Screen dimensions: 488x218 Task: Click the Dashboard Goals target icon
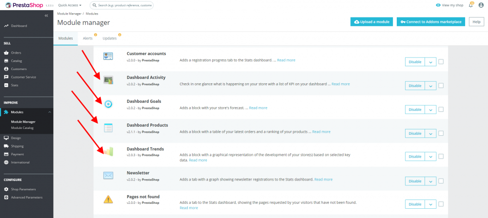click(108, 104)
